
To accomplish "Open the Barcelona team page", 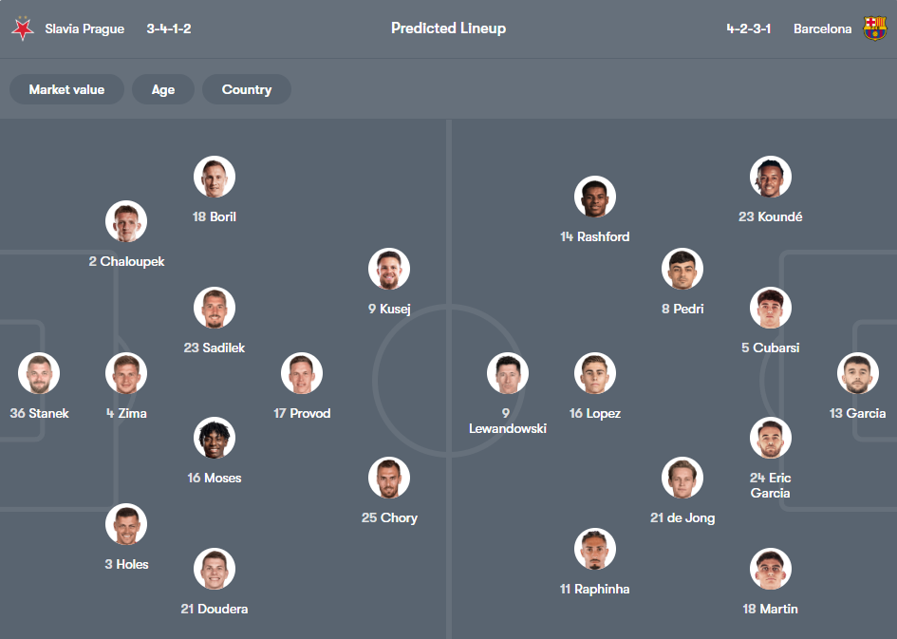I will pyautogui.click(x=822, y=28).
